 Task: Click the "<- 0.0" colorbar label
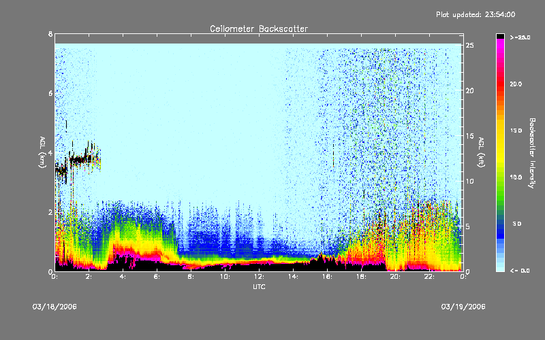(x=520, y=271)
